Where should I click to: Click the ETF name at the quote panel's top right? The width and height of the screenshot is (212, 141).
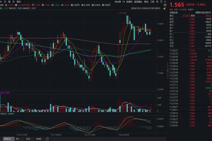coord(203,13)
